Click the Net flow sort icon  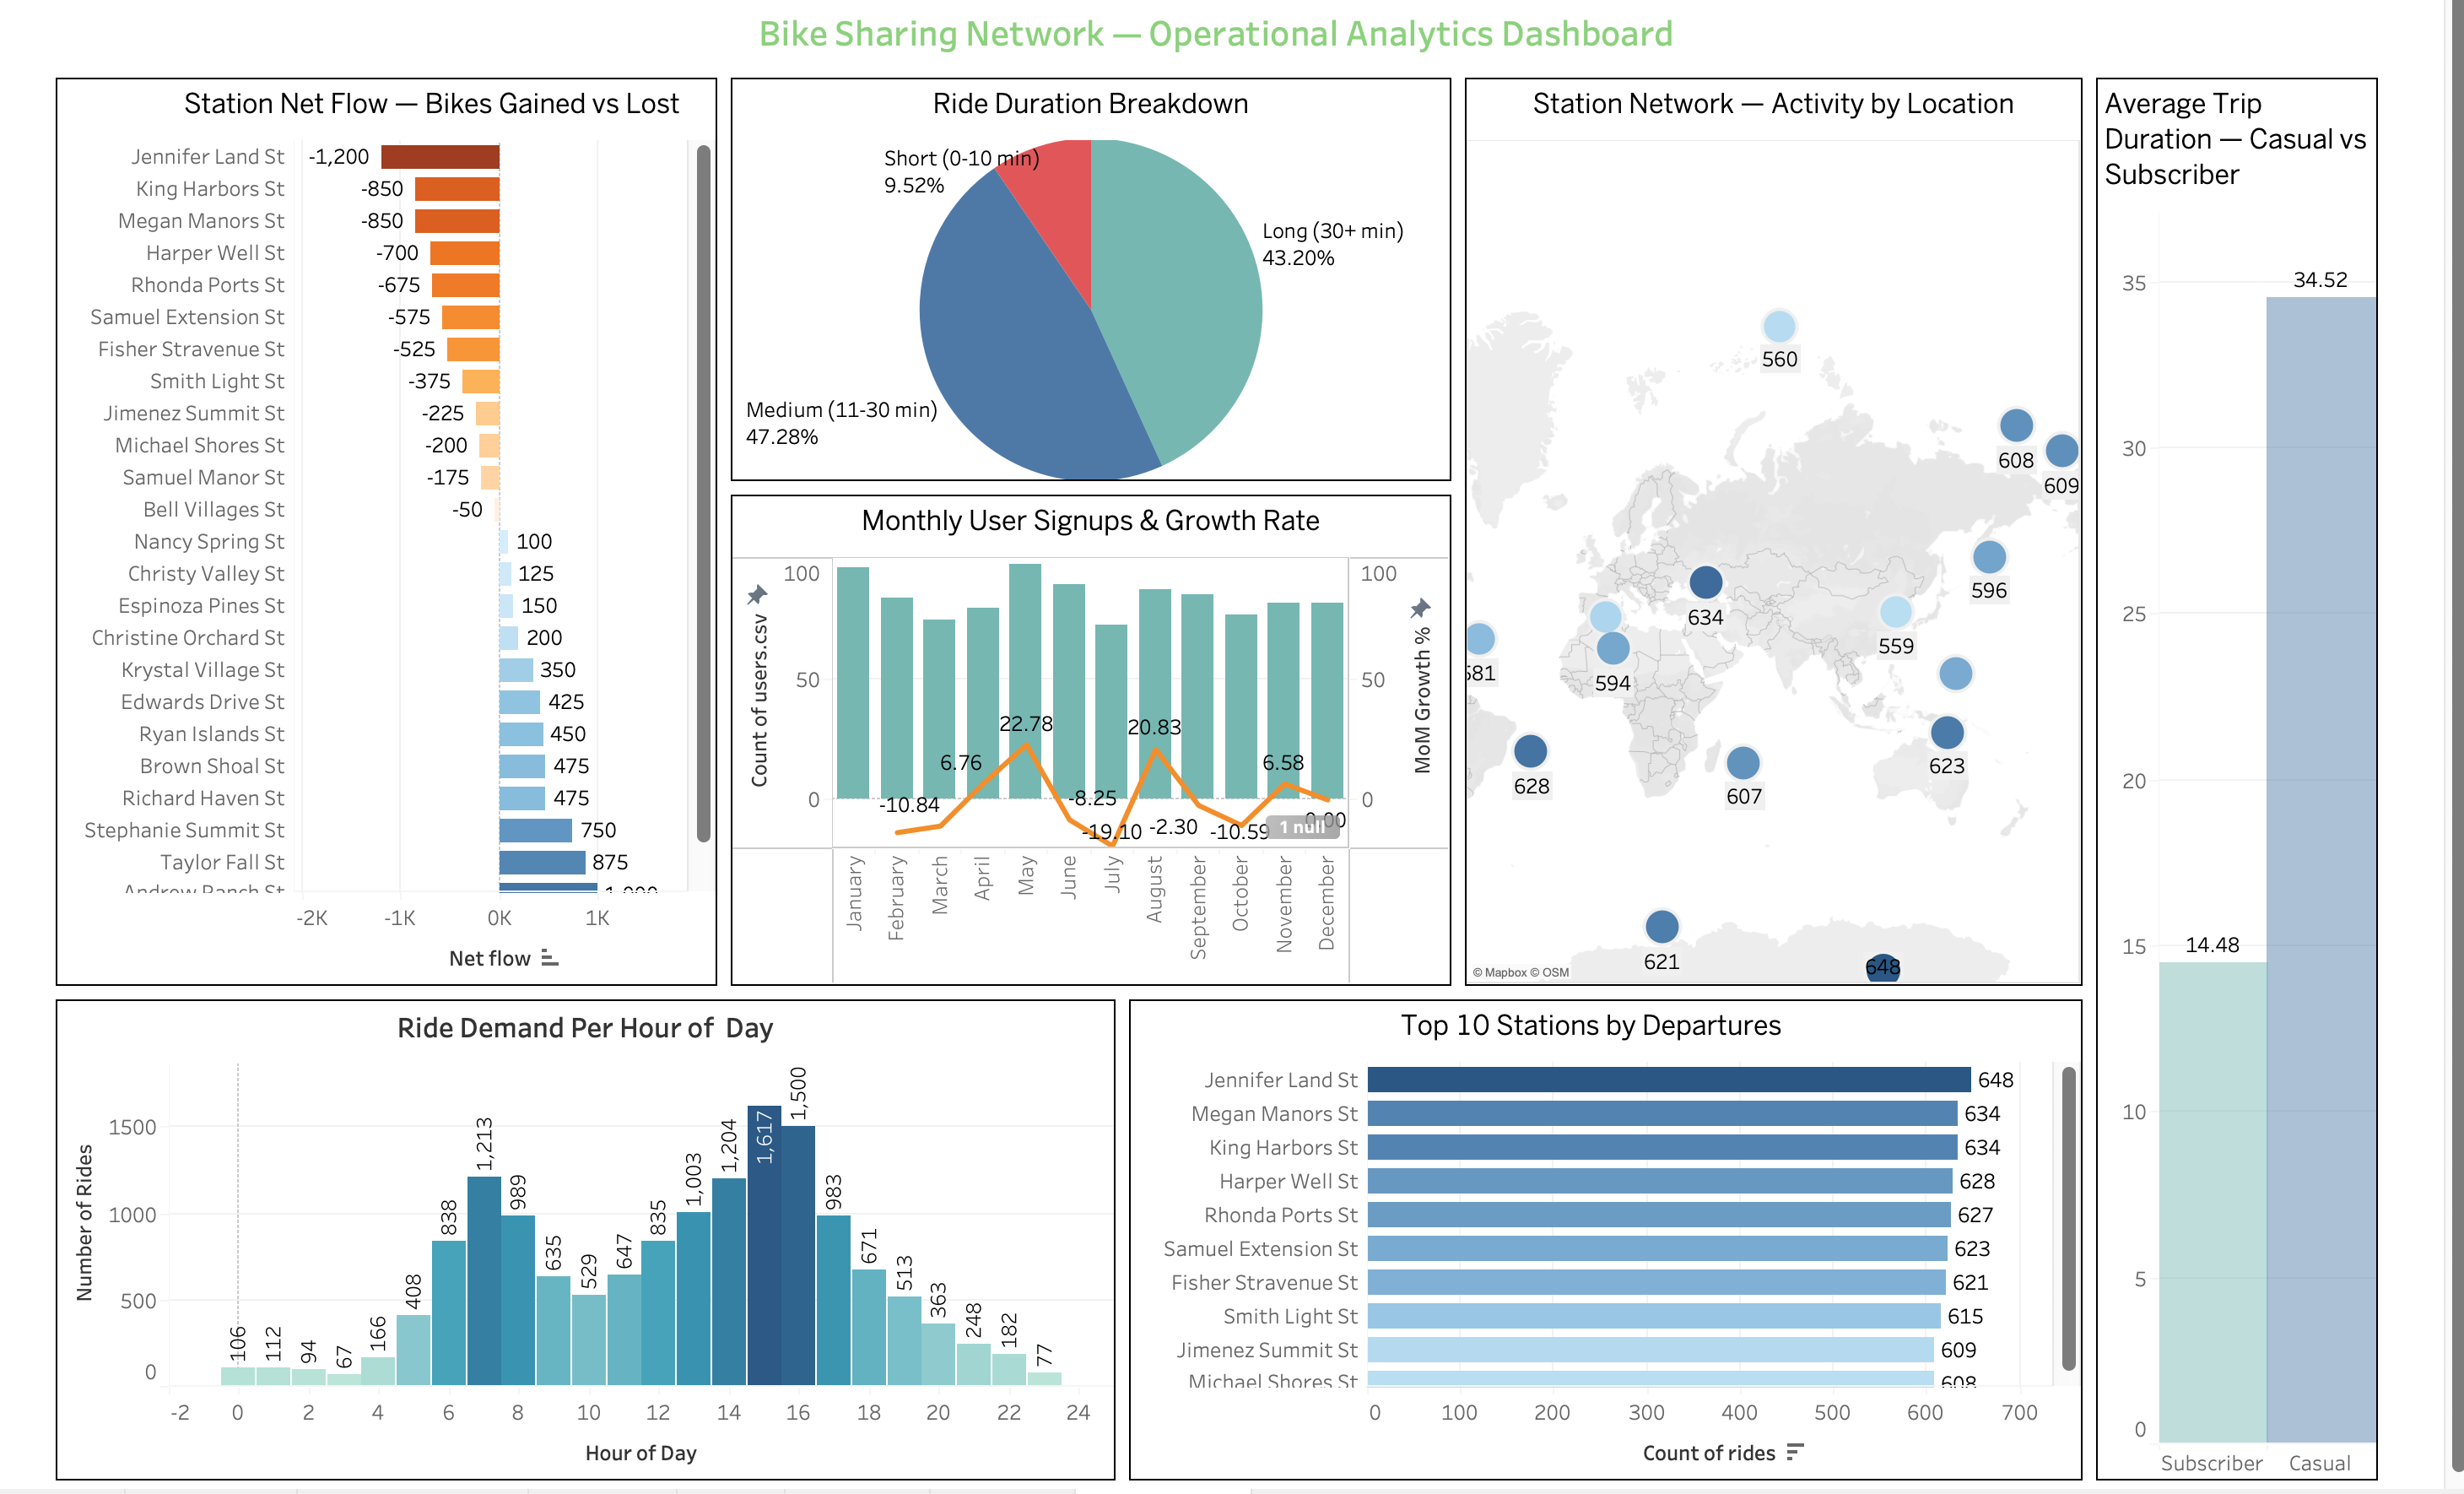(549, 958)
